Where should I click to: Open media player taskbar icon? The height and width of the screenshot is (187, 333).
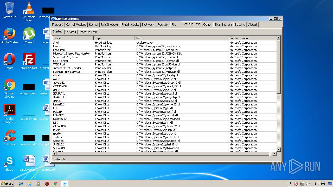pyautogui.click(x=38, y=184)
